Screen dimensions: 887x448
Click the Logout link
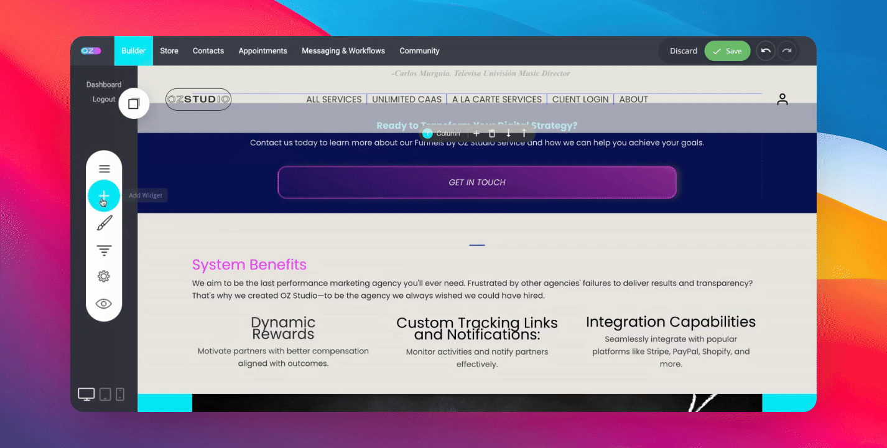[104, 99]
